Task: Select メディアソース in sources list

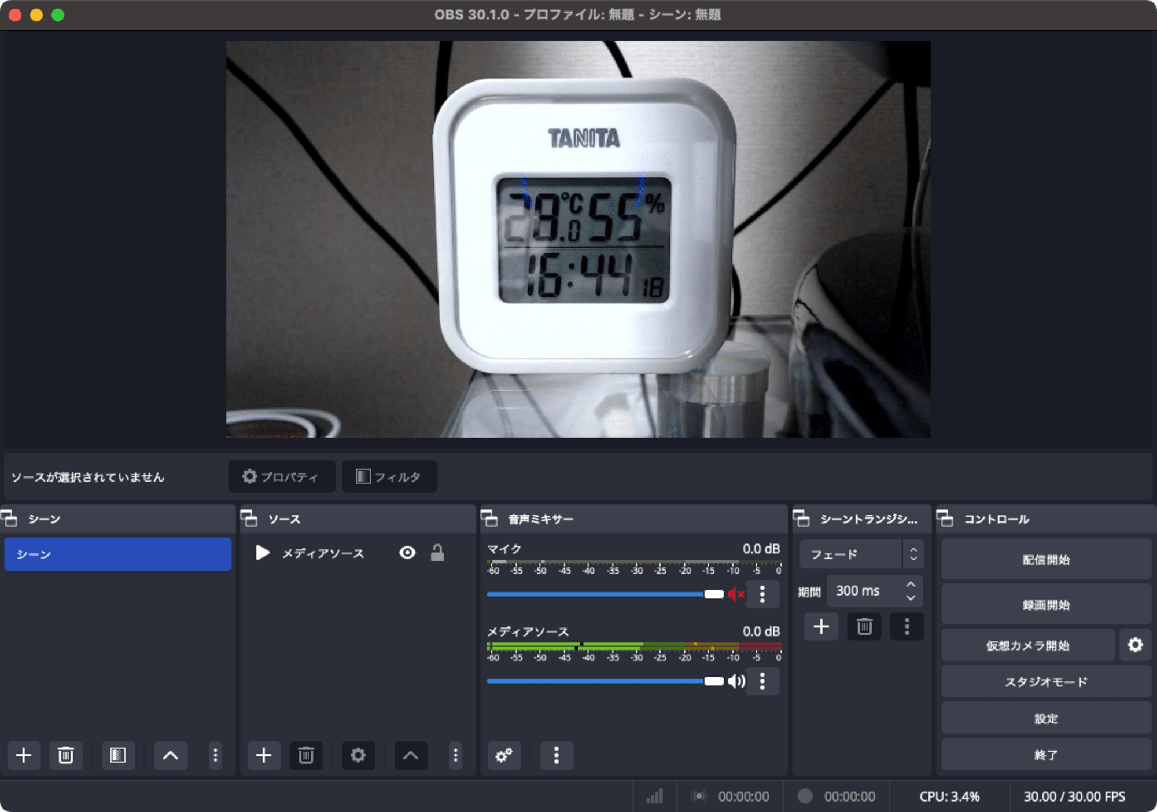Action: [x=323, y=553]
